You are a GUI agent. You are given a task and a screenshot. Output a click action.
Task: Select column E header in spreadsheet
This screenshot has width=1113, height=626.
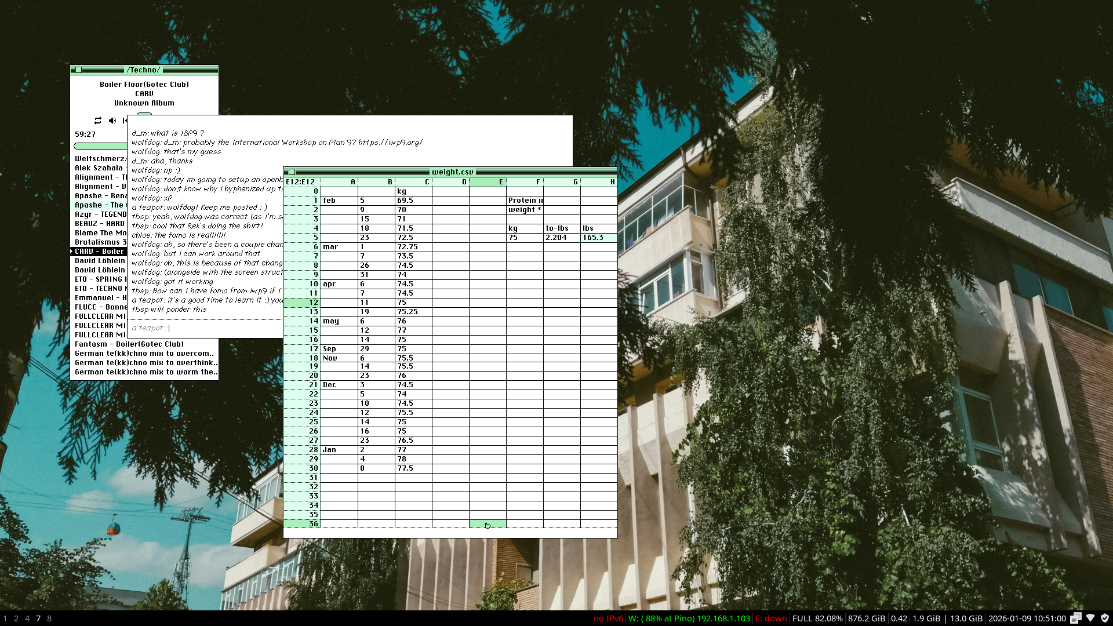point(488,182)
